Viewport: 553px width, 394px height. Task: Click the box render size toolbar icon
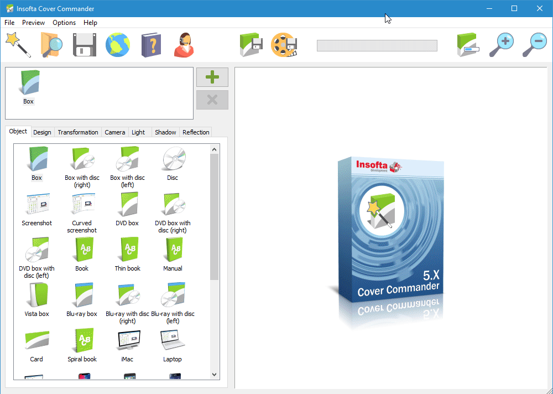[x=468, y=45]
